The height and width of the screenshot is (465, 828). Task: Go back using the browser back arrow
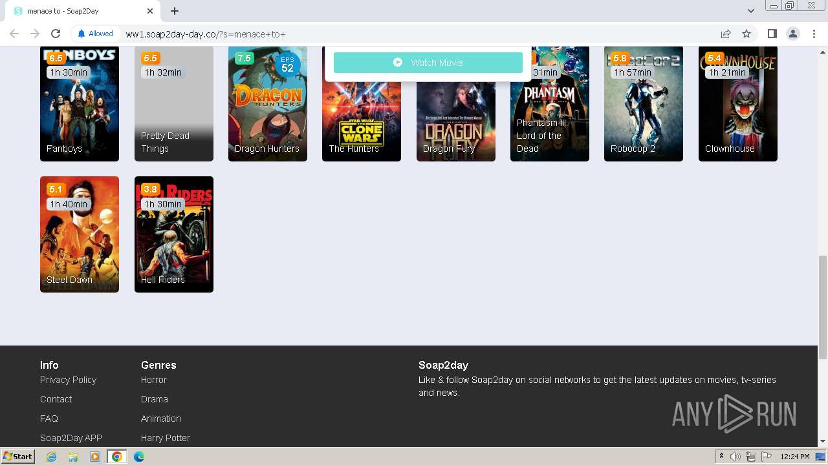14,34
